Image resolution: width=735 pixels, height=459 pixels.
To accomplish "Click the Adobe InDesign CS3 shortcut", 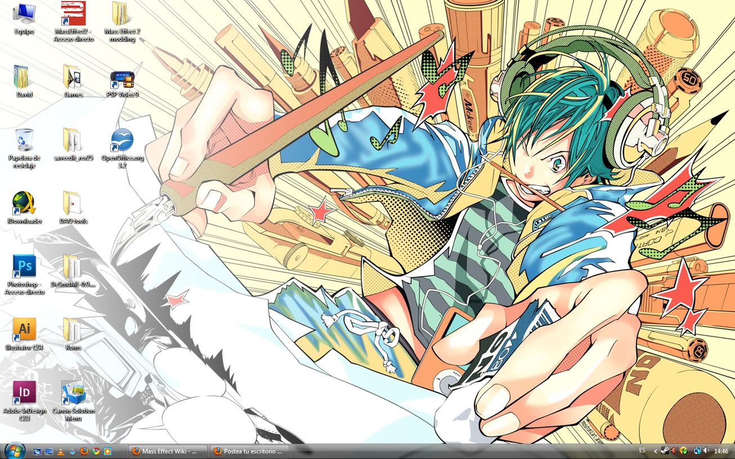I will click(x=24, y=393).
